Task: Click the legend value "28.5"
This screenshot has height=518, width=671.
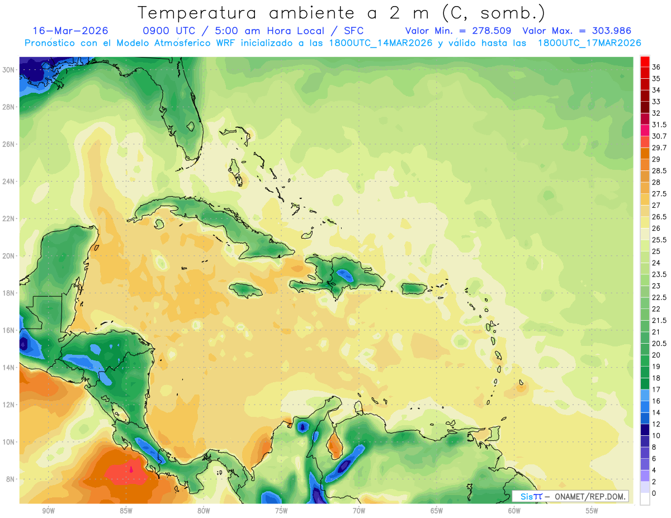Action: click(659, 170)
